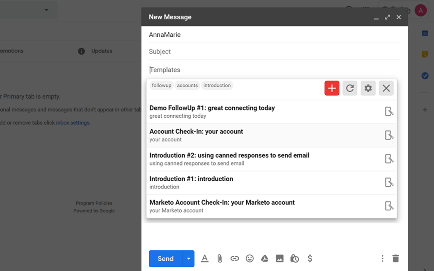The image size is (434, 271).
Task: Insert an emoji
Action: coord(250,259)
